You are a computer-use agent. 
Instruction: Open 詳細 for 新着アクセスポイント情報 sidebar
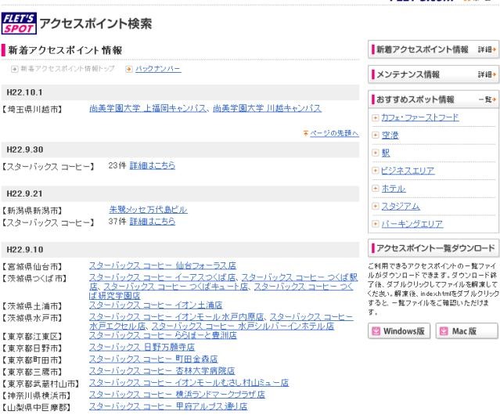[x=487, y=49]
